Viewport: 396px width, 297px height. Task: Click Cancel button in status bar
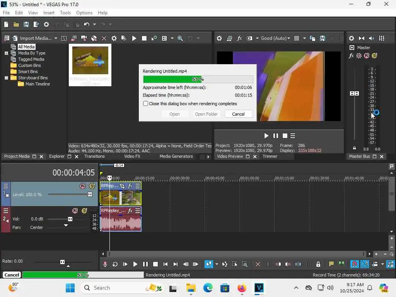(x=12, y=275)
